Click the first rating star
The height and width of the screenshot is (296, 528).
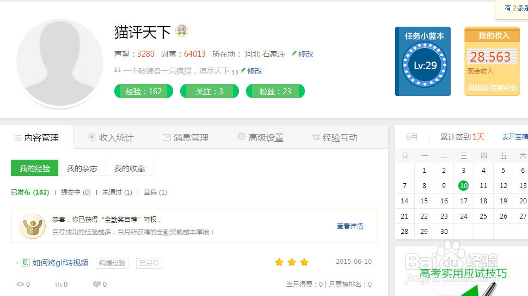tap(279, 262)
